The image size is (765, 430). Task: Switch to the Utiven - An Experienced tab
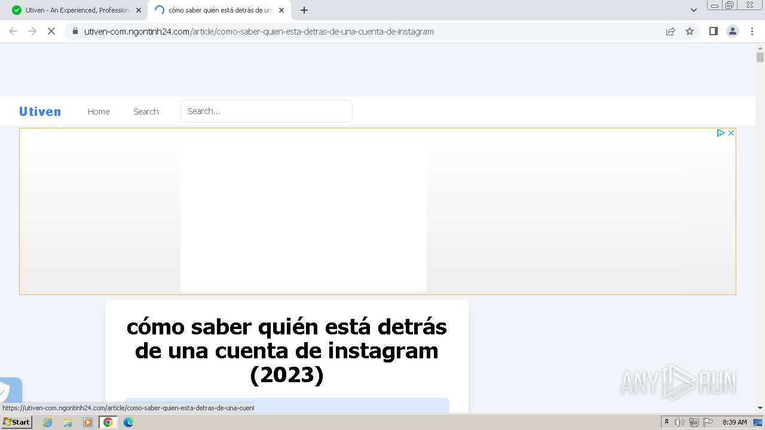pos(76,10)
